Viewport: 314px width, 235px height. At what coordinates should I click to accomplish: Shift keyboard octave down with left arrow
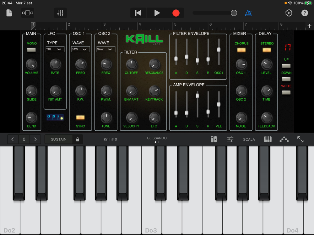(13, 139)
